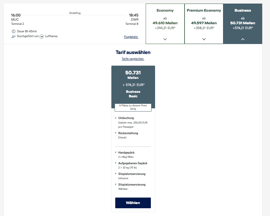The image size is (270, 216).
Task: Click the airplane icon before "Durchgeführt von"
Action: pyautogui.click(x=13, y=36)
